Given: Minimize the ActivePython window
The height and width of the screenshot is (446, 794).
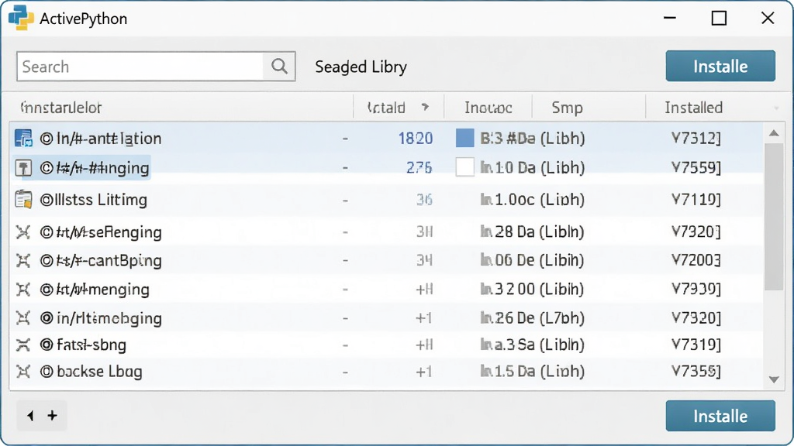Looking at the screenshot, I should tap(670, 19).
